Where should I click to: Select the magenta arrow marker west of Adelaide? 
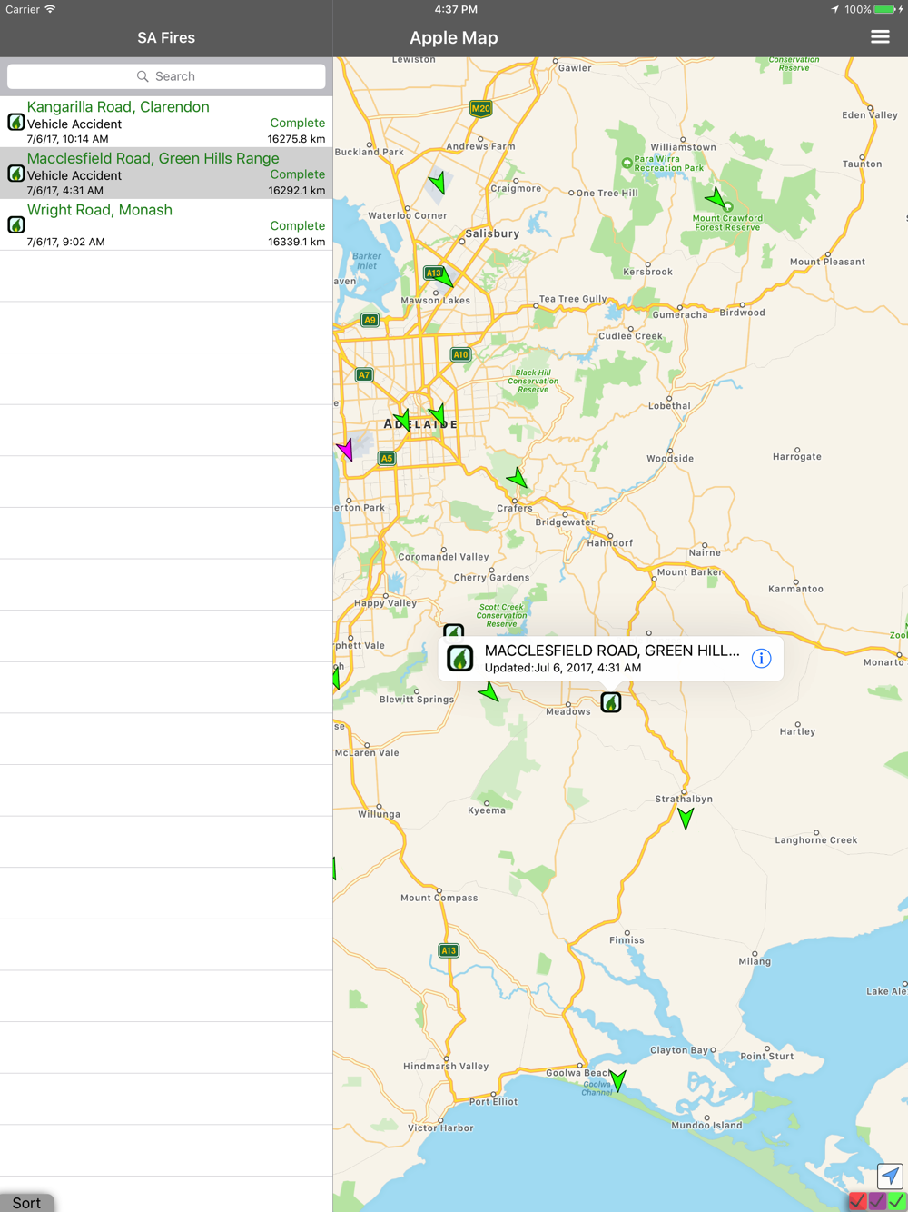pos(346,449)
